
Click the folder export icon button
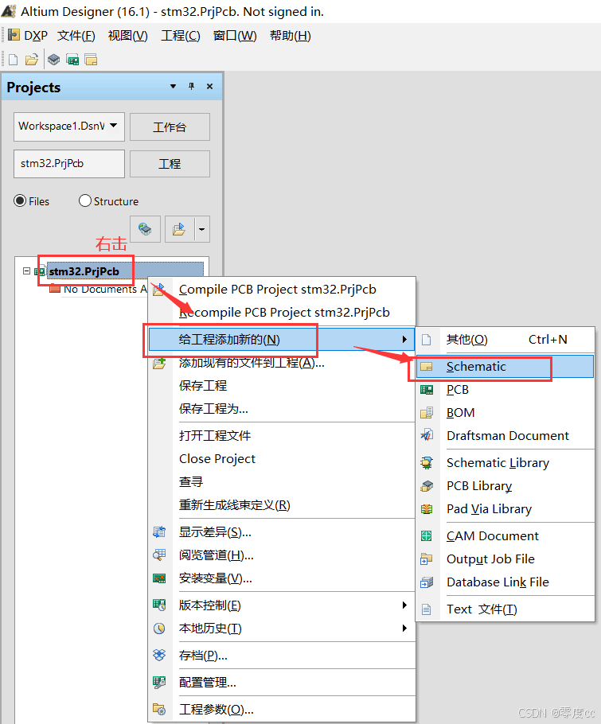click(x=179, y=229)
